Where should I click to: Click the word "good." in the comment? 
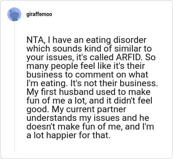38,110
